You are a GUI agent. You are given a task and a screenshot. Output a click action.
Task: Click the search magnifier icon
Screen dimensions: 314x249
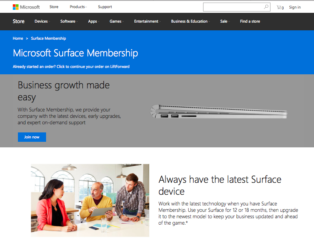(x=266, y=7)
